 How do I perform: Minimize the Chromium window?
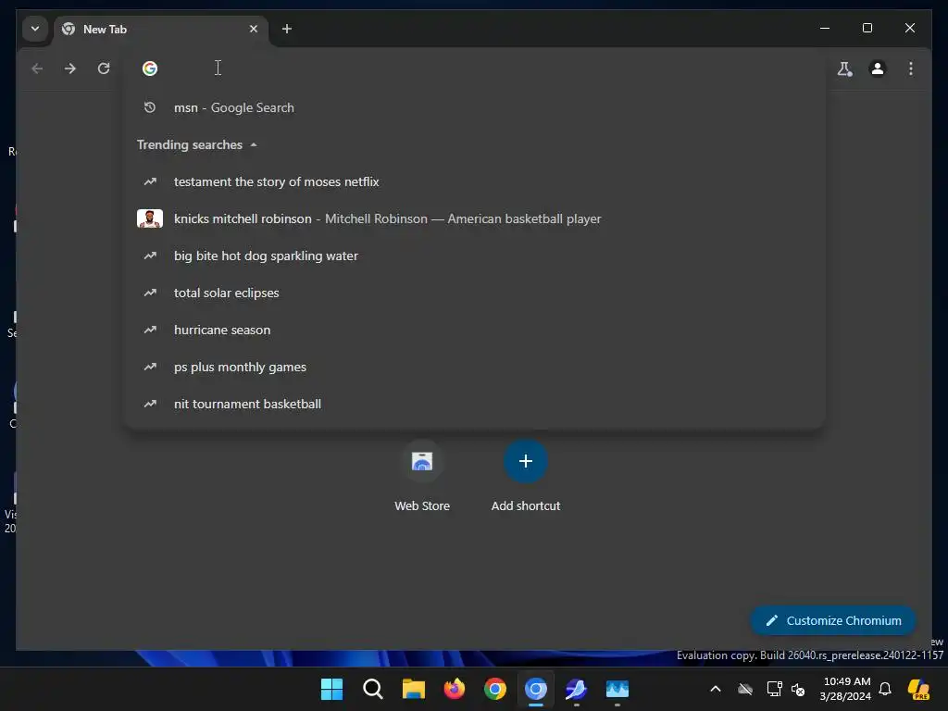click(825, 28)
